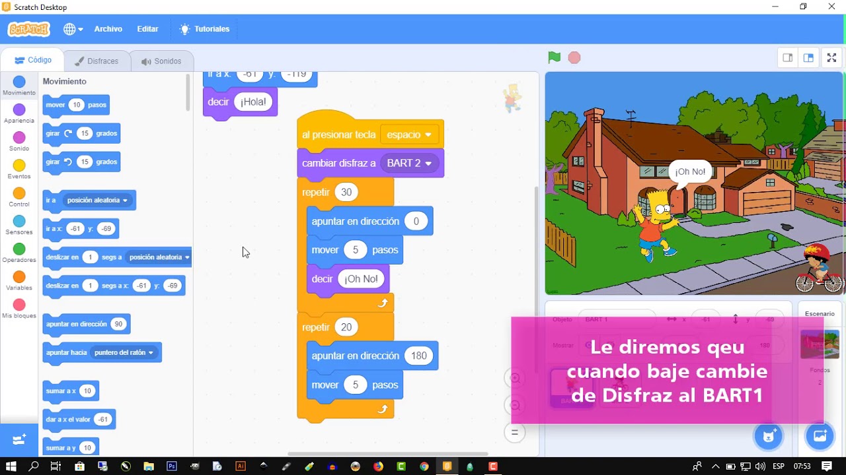Select the Eventos block category
The width and height of the screenshot is (846, 475).
coord(19,170)
